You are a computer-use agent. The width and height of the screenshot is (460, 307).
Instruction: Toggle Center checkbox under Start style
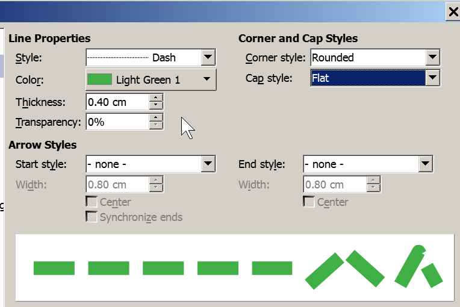(x=92, y=202)
